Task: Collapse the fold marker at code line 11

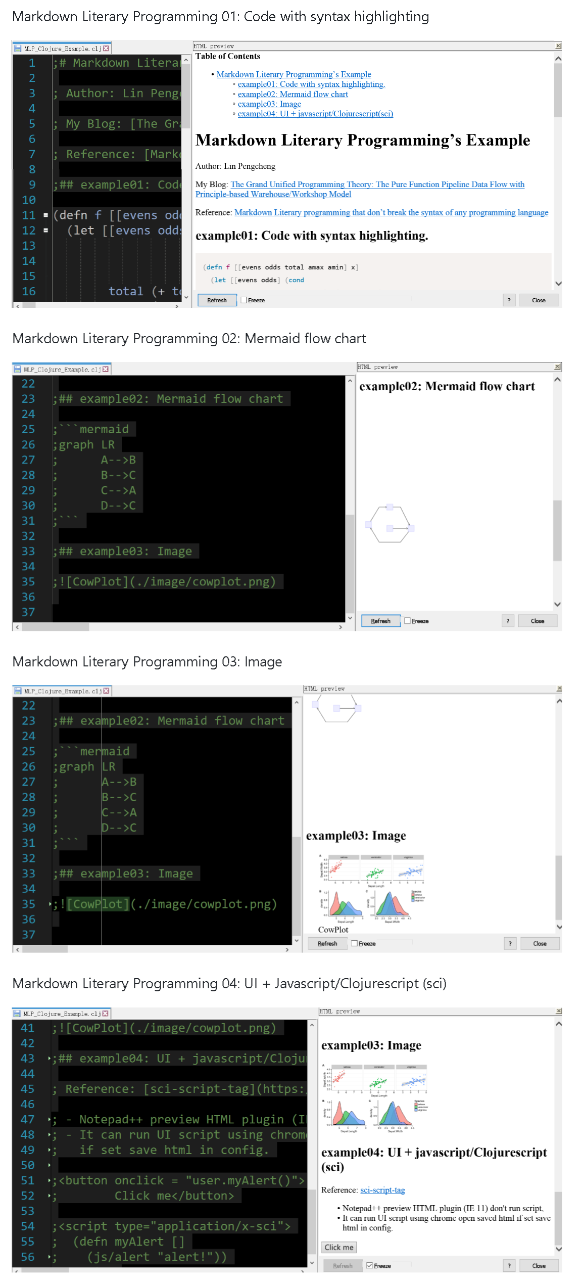Action: click(x=45, y=215)
